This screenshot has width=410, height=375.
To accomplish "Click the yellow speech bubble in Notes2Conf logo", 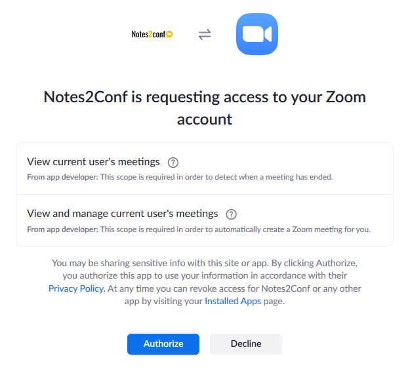I will click(169, 34).
